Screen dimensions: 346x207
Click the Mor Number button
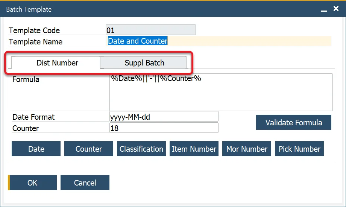point(247,149)
